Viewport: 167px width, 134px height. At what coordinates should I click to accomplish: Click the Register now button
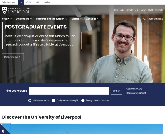[x=13, y=57]
